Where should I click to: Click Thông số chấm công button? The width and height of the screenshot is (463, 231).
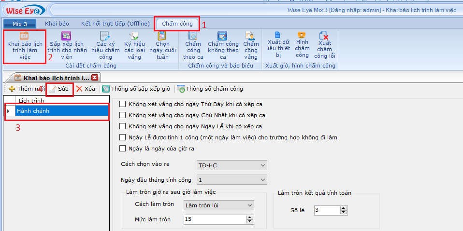pos(210,89)
